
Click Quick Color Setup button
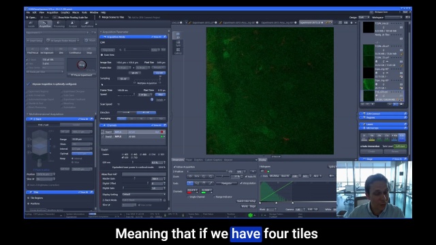(x=246, y=201)
